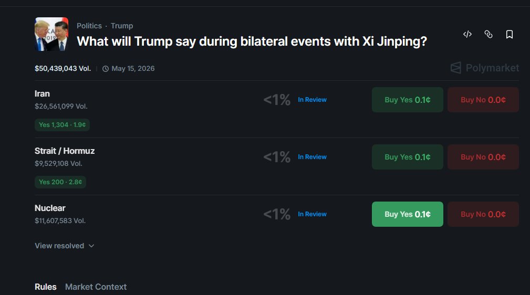Image resolution: width=530 pixels, height=295 pixels.
Task: Click In Review status for Nuclear
Action: (312, 214)
